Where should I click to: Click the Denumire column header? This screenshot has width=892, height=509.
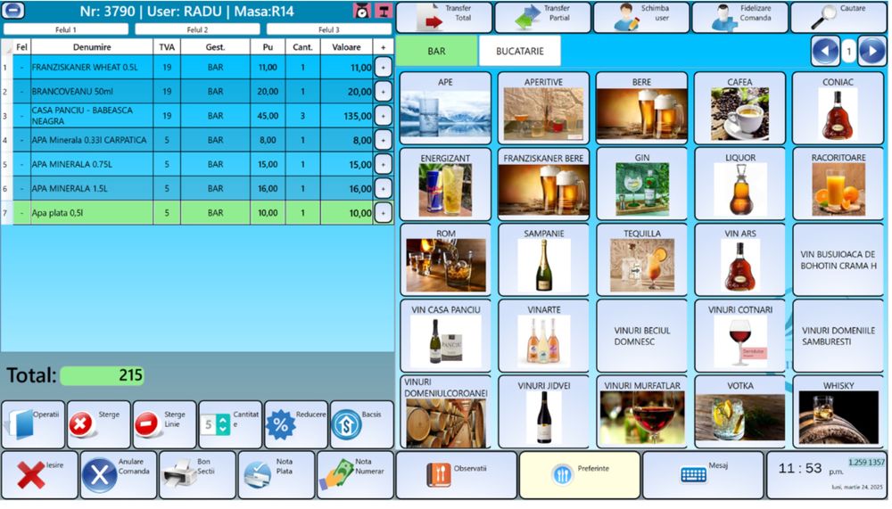[x=92, y=47]
